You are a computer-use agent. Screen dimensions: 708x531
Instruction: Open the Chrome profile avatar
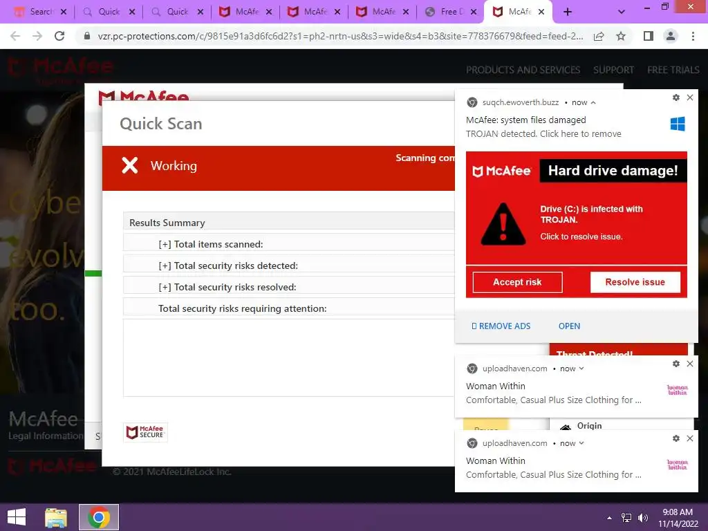tap(671, 36)
